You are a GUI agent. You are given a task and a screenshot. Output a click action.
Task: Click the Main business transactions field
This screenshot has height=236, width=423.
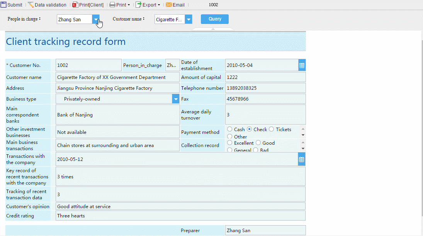[x=117, y=145]
